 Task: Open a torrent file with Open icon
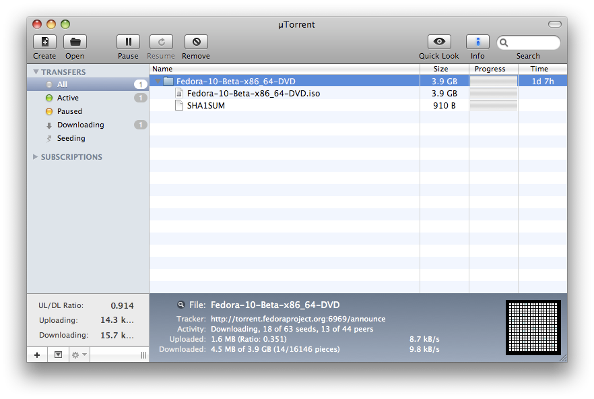pyautogui.click(x=75, y=42)
